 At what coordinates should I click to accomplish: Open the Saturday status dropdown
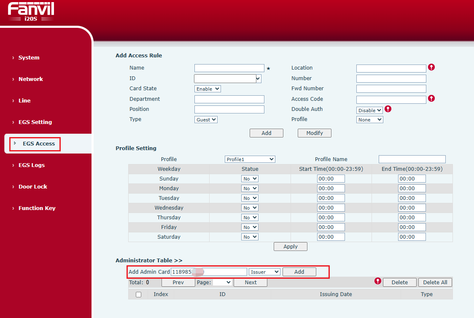[250, 237]
